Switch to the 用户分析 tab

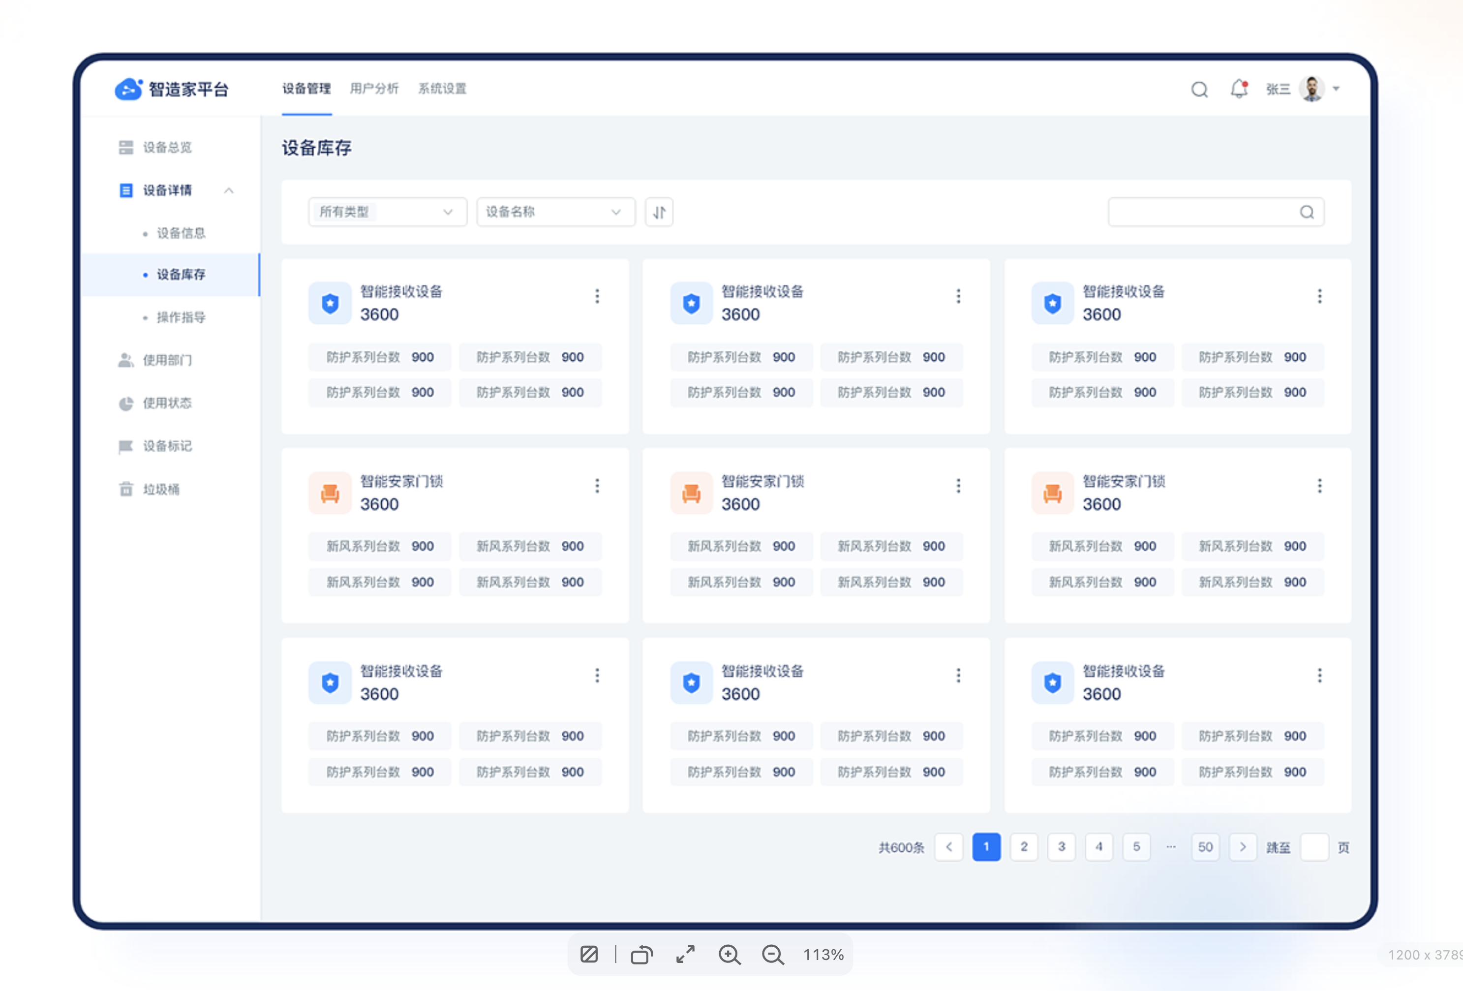click(x=374, y=89)
